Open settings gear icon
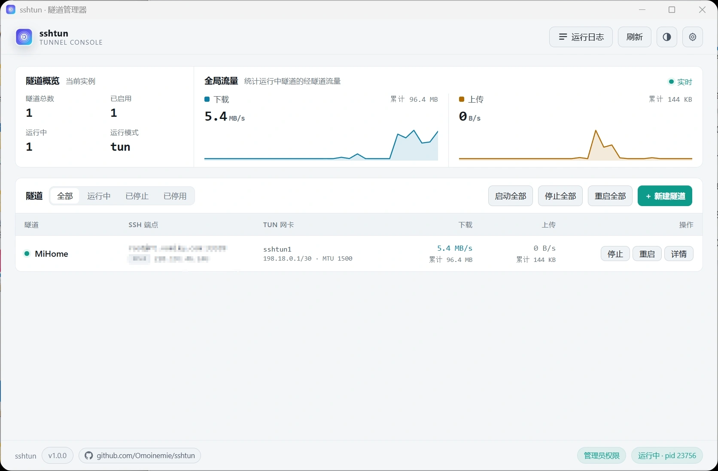The width and height of the screenshot is (718, 471). pyautogui.click(x=693, y=37)
